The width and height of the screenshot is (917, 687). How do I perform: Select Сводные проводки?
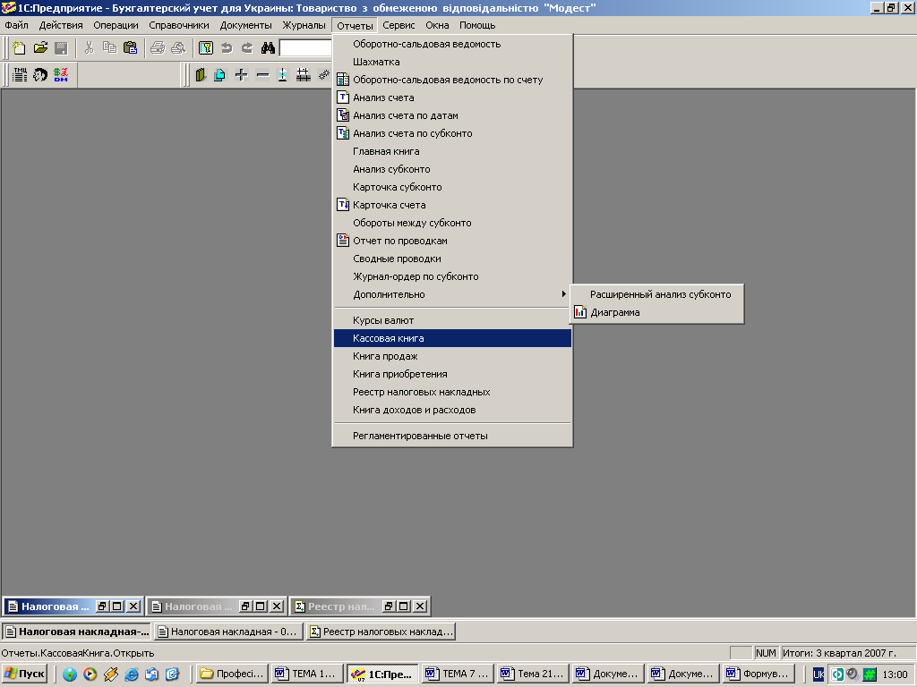pyautogui.click(x=452, y=259)
